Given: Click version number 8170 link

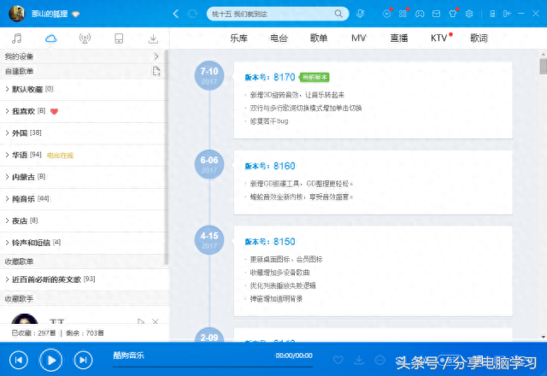Looking at the screenshot, I should pos(285,77).
